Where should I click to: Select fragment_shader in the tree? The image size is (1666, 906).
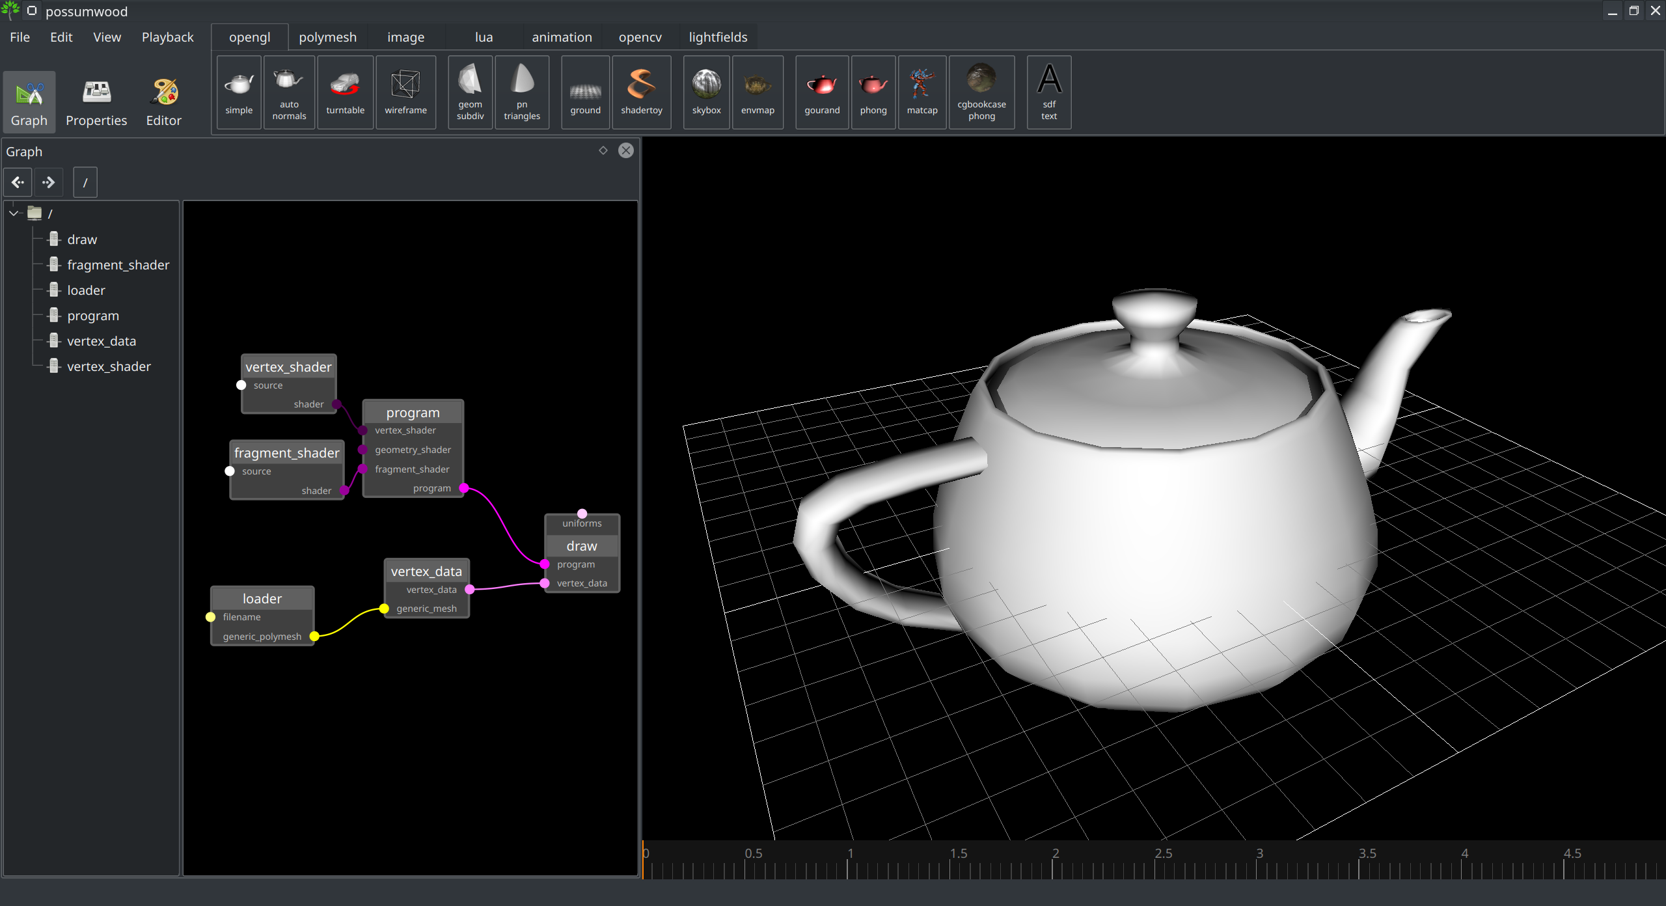tap(118, 265)
